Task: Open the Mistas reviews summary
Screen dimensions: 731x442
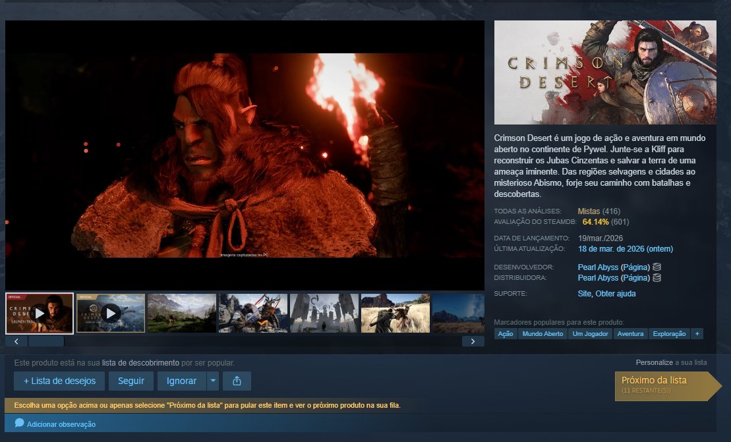Action: pos(589,211)
